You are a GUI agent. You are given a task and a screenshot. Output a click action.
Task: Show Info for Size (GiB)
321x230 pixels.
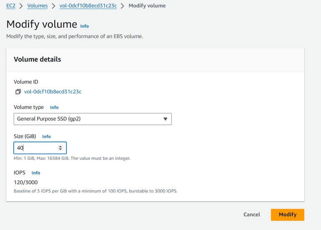[46, 136]
